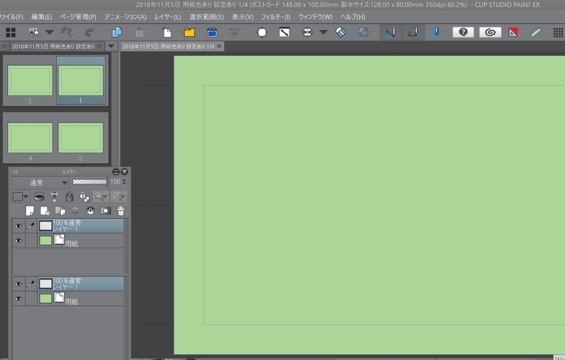The height and width of the screenshot is (360, 565).
Task: Toggle the lighthouse reference layer setting
Action: point(55,197)
